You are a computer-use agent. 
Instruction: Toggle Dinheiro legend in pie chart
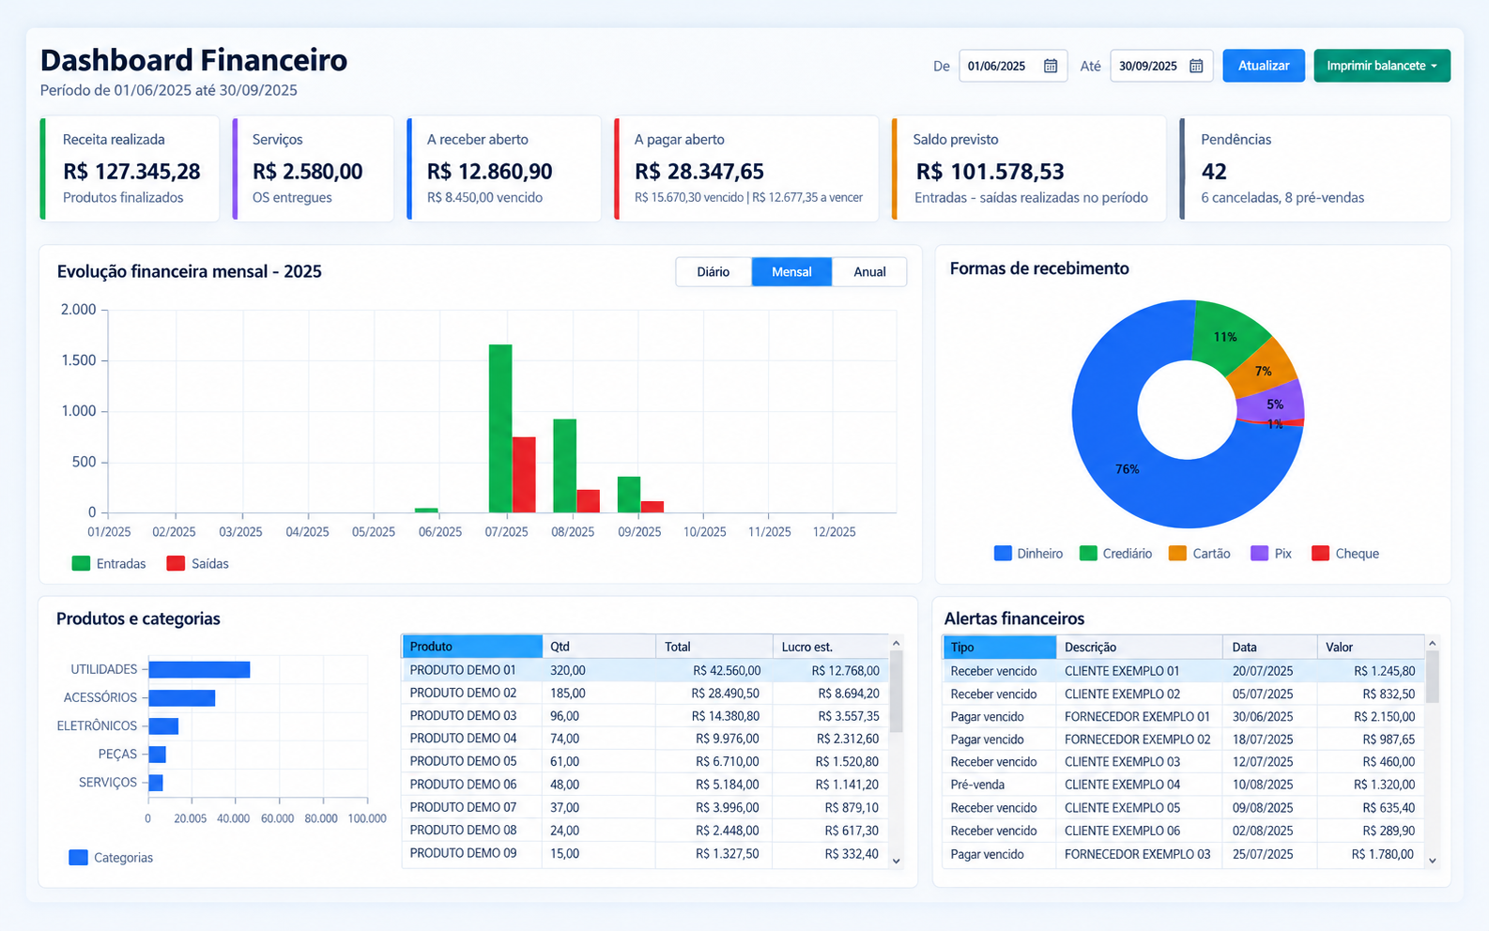(x=1003, y=554)
